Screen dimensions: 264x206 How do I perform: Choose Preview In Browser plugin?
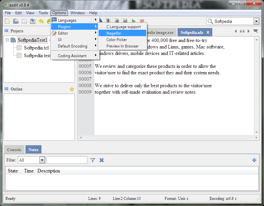point(122,46)
